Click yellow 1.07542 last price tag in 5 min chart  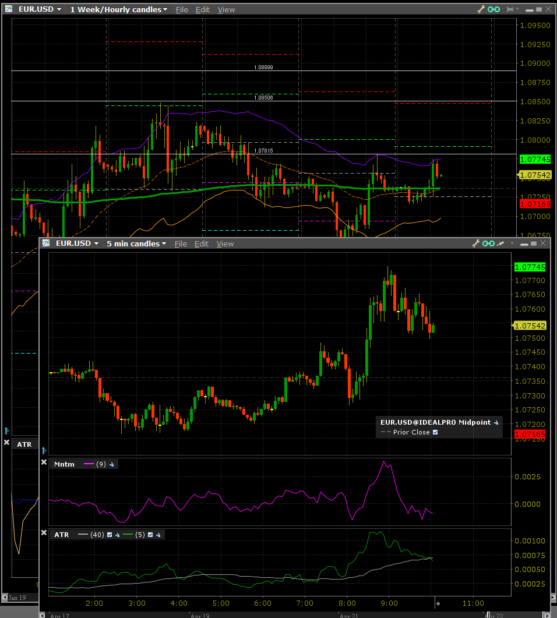[x=530, y=326]
